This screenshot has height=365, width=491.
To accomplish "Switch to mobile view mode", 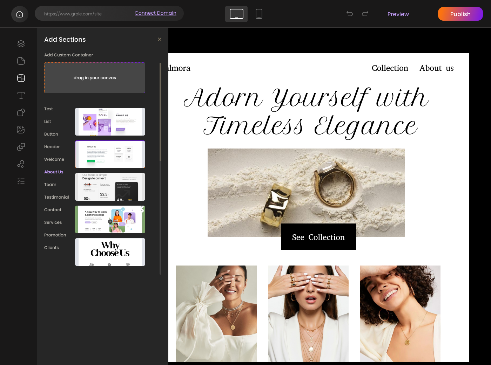I will pos(259,14).
